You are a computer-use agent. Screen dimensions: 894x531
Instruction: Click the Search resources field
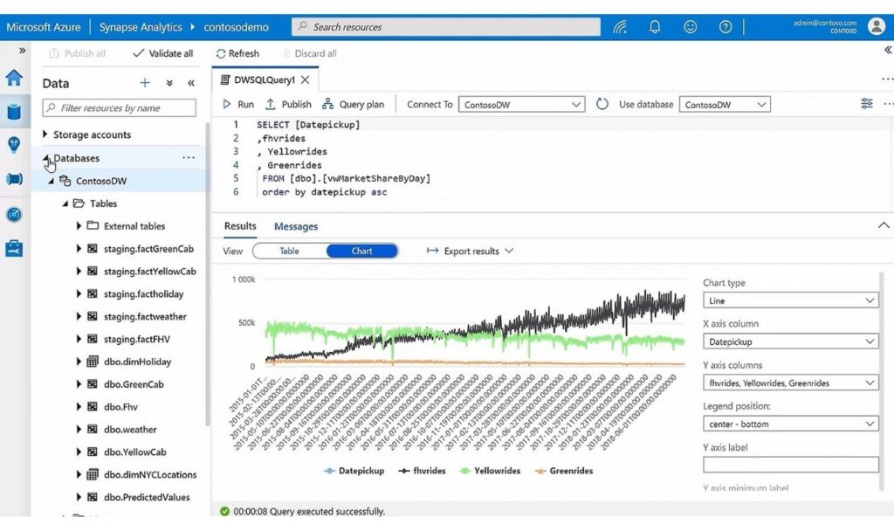click(446, 27)
